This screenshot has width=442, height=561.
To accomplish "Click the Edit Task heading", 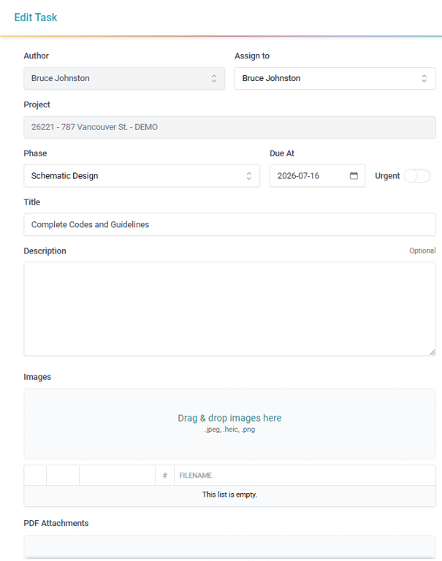I will (36, 18).
